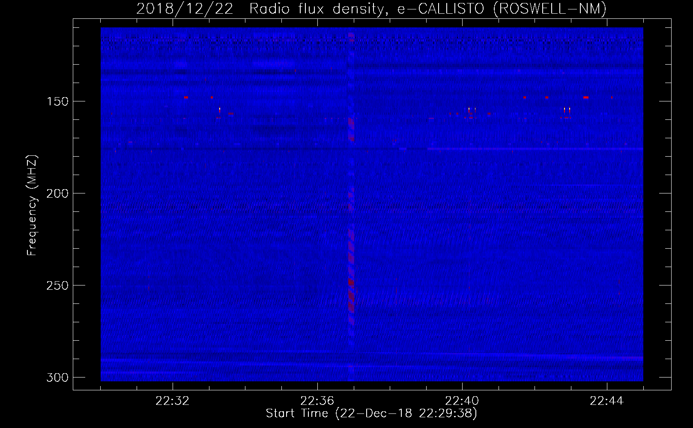Viewport: 693px width, 428px height.
Task: Click the 300 frequency tick label
Action: [57, 377]
